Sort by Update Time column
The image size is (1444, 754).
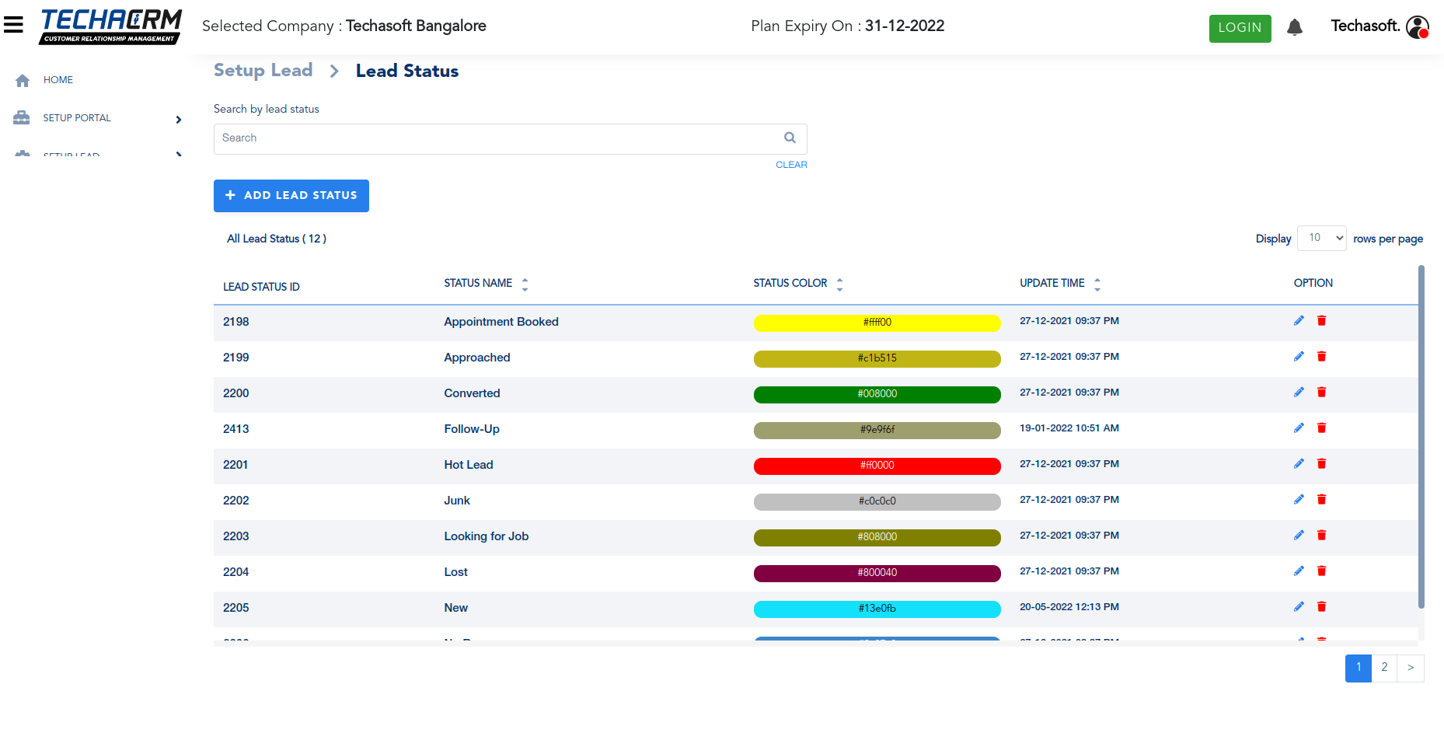(x=1097, y=284)
